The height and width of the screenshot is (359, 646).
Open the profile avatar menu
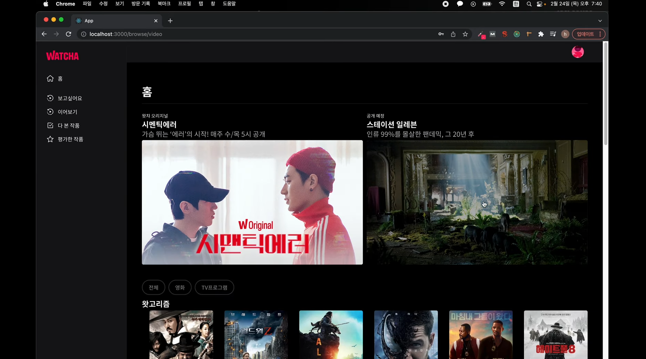(x=578, y=52)
